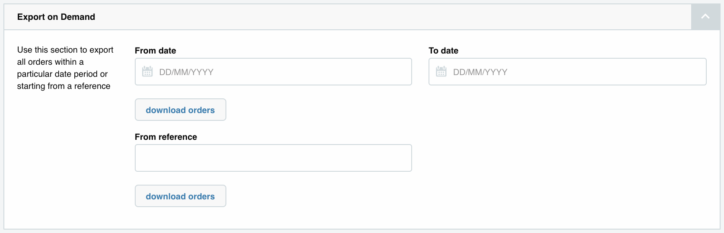Click into the From reference text box

click(x=273, y=158)
